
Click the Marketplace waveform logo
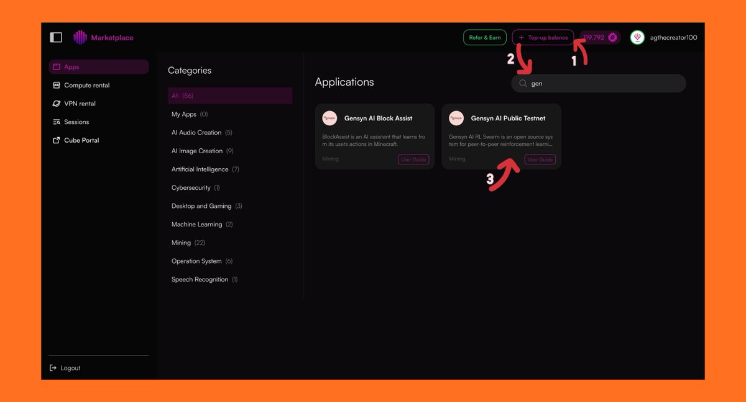pos(80,37)
